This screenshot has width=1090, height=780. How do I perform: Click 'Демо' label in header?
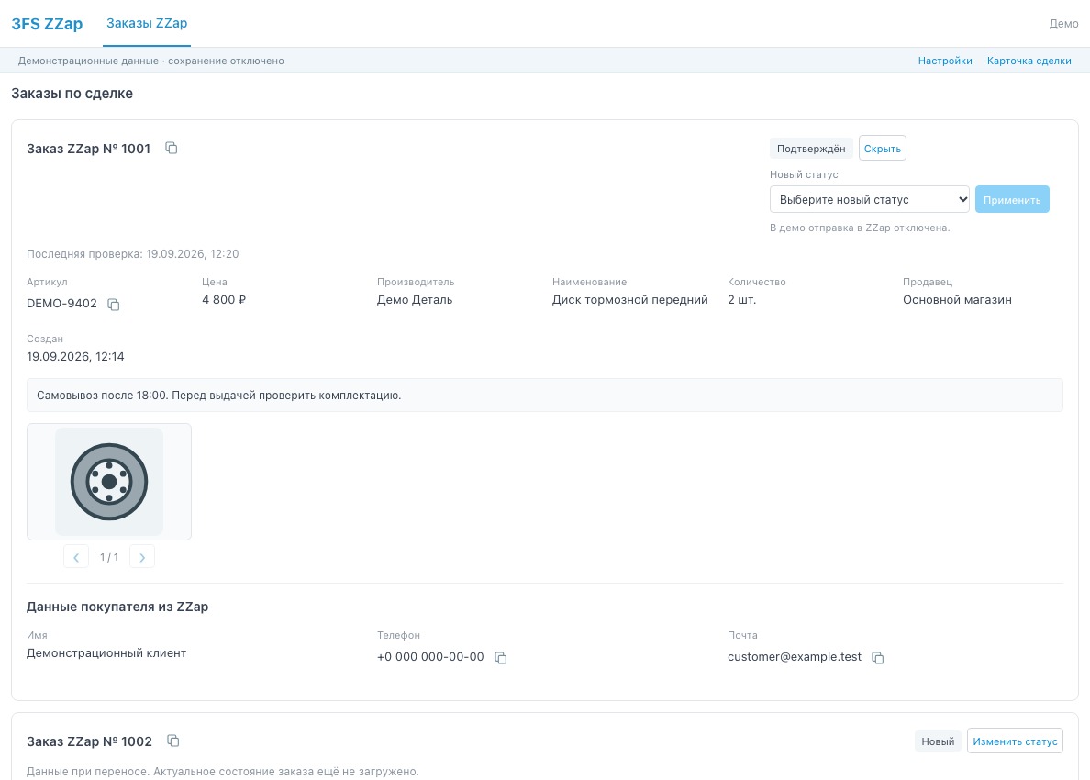[1063, 24]
